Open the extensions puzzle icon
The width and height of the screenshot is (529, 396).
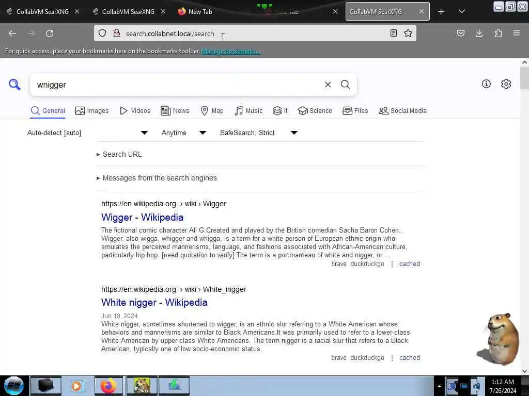tap(498, 33)
